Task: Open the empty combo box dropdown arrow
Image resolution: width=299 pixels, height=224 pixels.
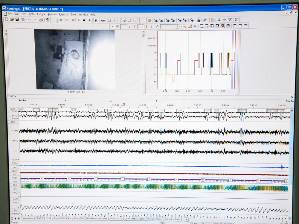Action: [177, 27]
